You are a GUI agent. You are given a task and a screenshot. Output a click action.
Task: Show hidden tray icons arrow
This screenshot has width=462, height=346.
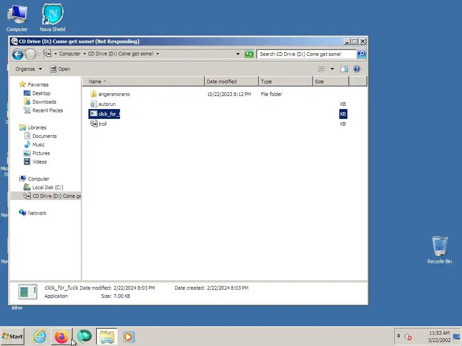tap(399, 336)
